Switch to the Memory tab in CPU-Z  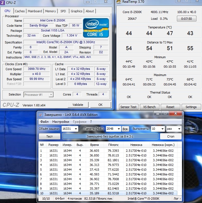tap(50, 11)
